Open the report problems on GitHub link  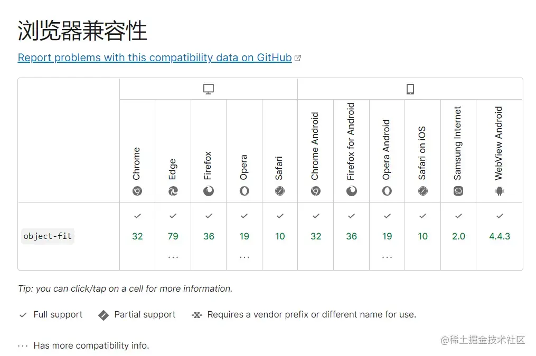[154, 58]
